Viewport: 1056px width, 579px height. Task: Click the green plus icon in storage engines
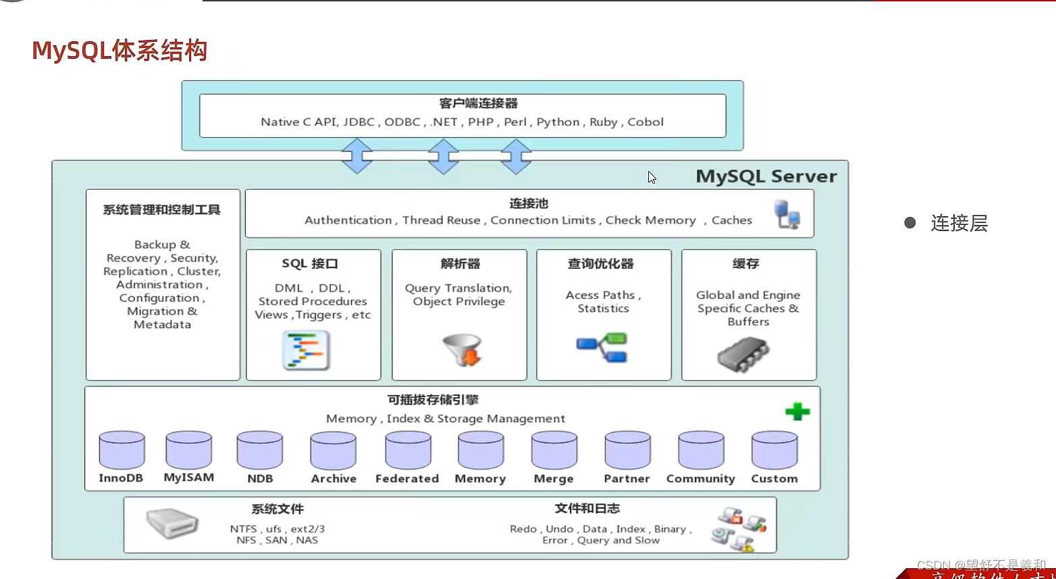797,411
